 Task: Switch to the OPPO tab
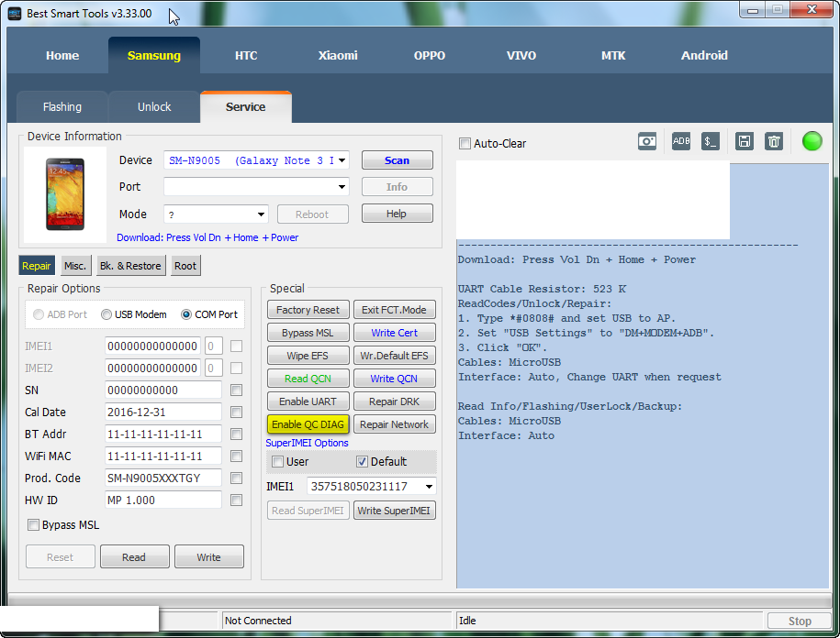pos(429,56)
